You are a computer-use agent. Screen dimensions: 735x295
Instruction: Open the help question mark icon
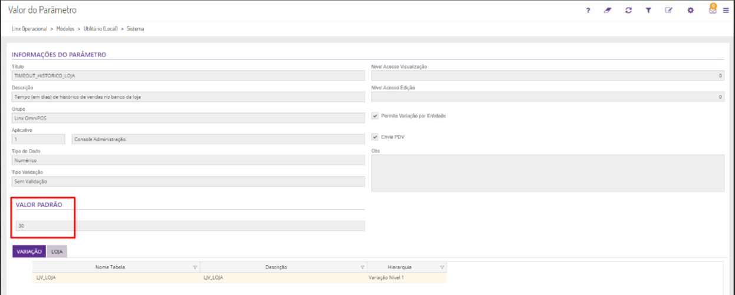pos(588,11)
